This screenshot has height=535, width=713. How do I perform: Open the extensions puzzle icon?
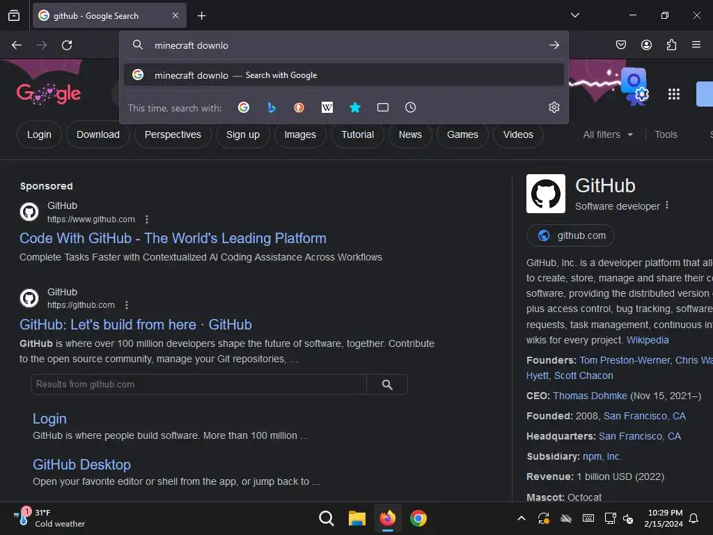tap(671, 45)
